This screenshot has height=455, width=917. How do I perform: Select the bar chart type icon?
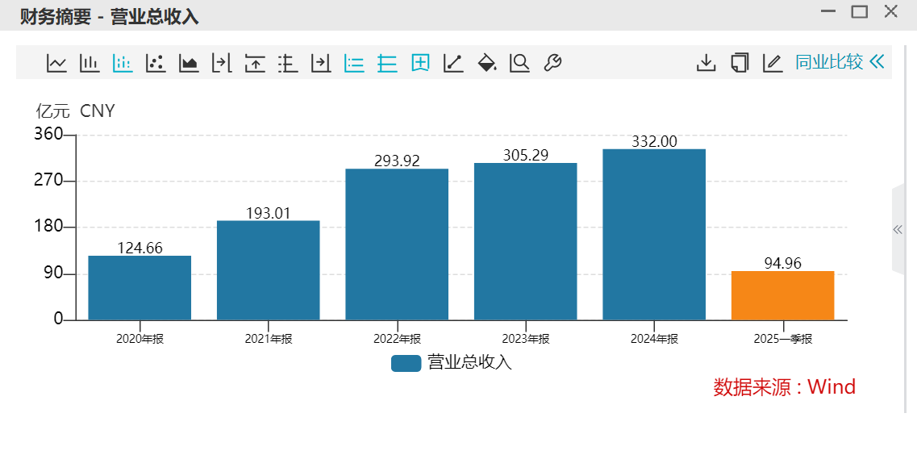[x=89, y=63]
